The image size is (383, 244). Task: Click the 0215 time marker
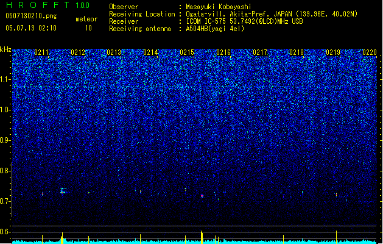pos(187,52)
